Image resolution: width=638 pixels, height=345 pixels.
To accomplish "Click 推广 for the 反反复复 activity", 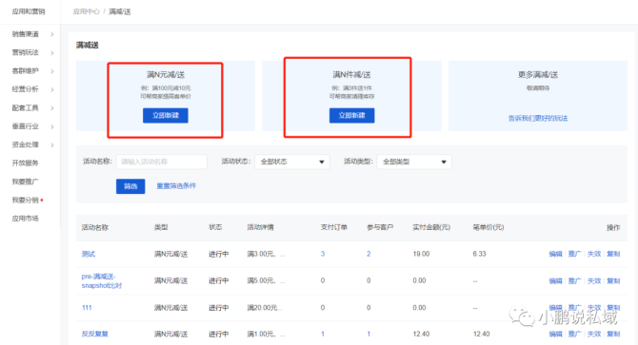I will pyautogui.click(x=574, y=334).
